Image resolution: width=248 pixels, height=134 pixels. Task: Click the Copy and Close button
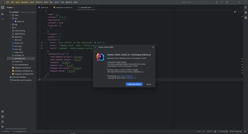[134, 84]
